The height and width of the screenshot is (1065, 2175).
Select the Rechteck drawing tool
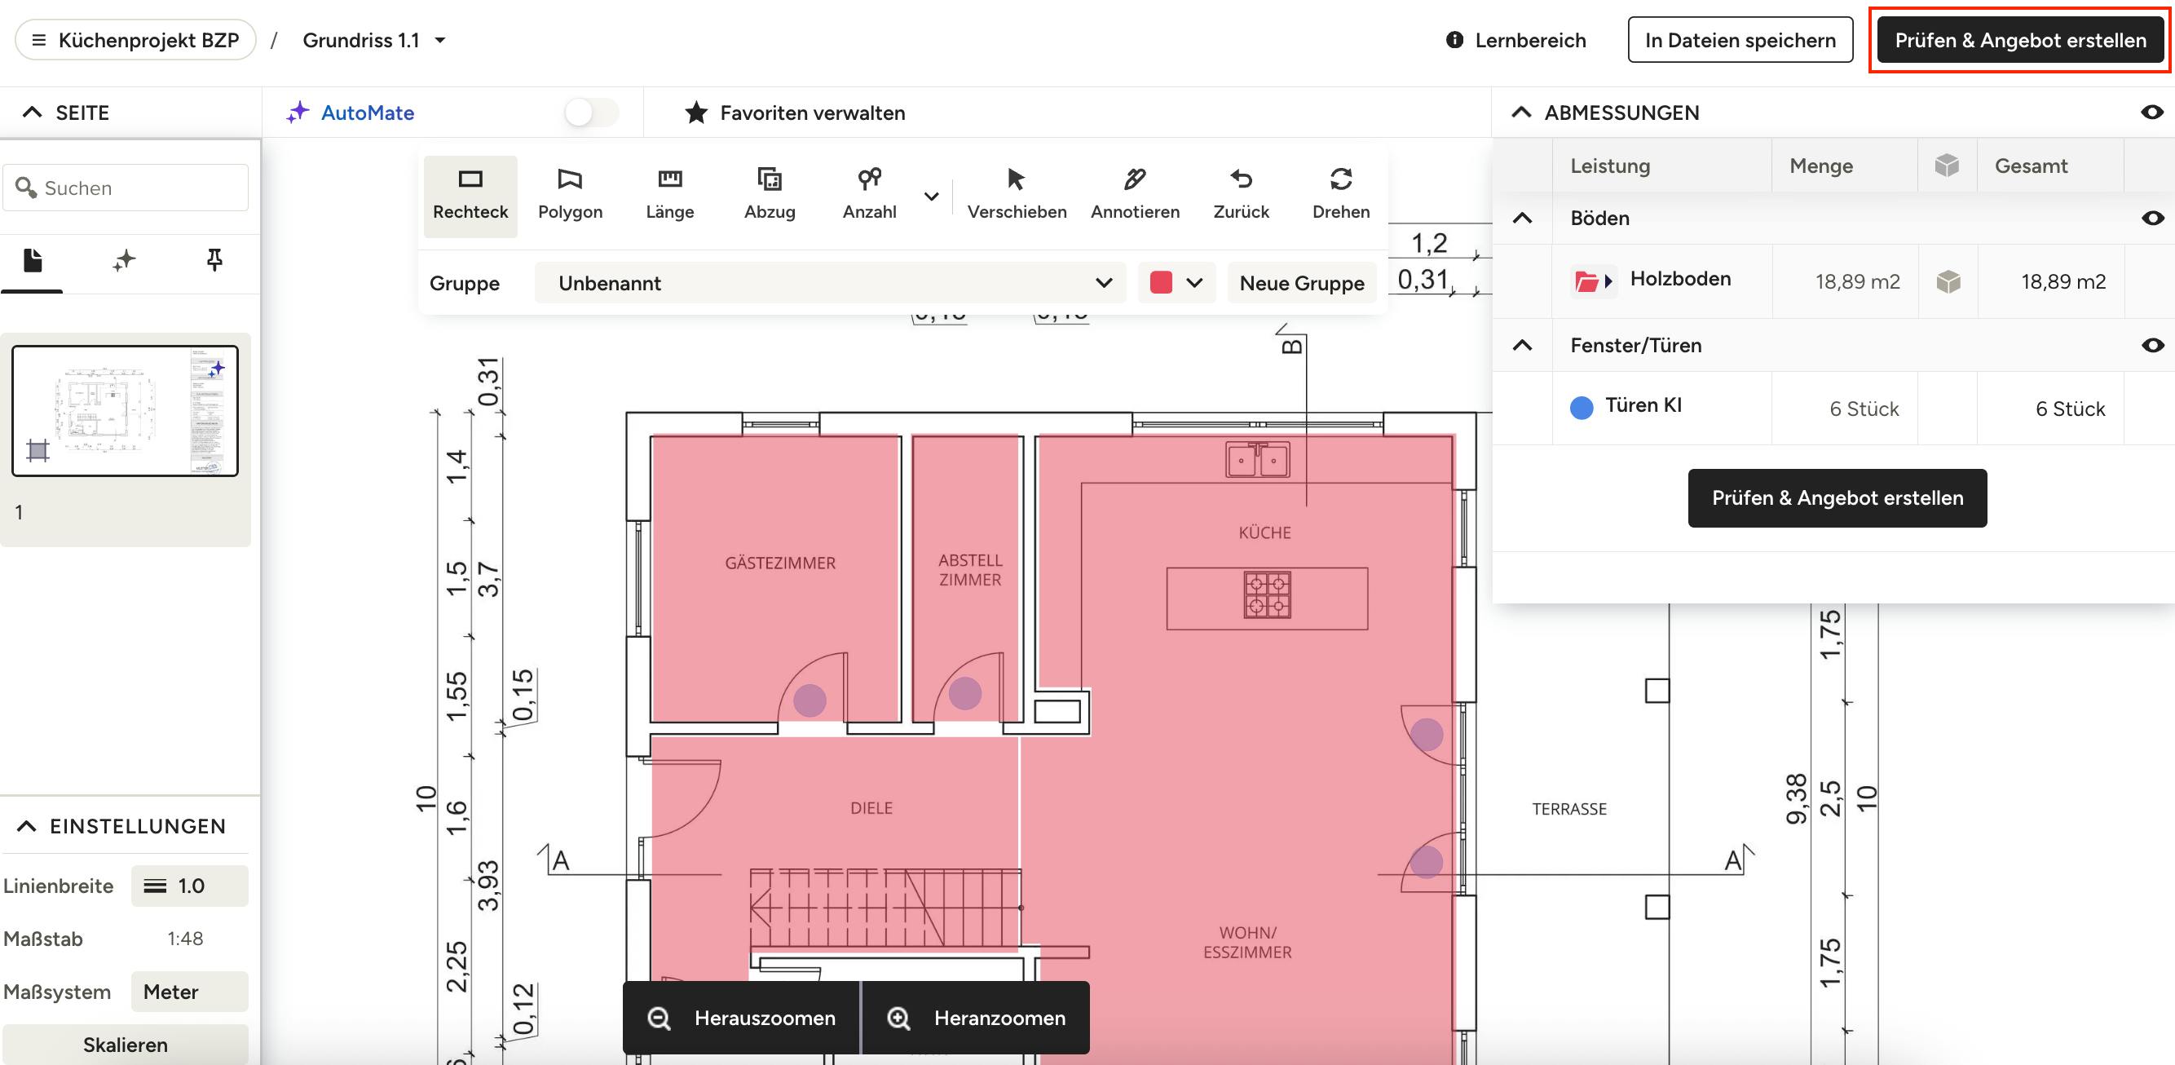[x=470, y=195]
